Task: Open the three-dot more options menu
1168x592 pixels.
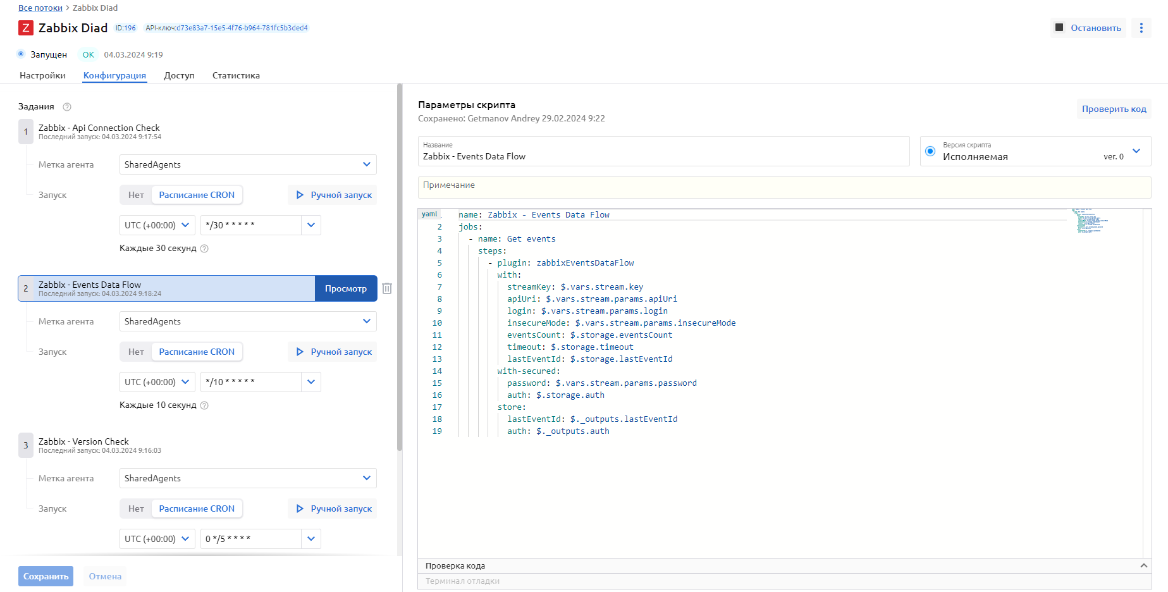Action: [x=1141, y=28]
